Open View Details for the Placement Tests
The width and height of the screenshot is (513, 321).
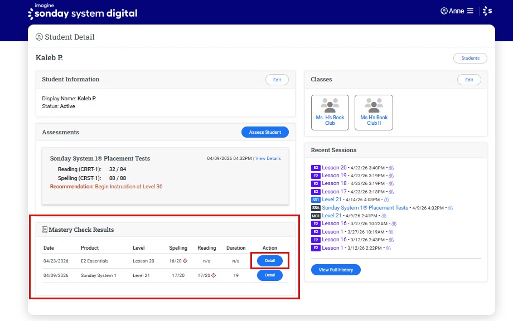click(268, 158)
